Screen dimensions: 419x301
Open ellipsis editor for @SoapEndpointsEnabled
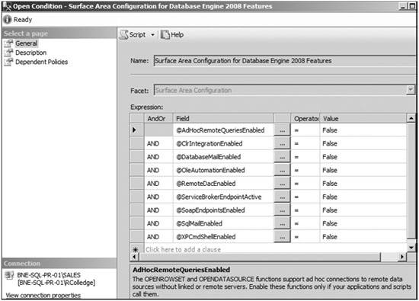click(282, 210)
